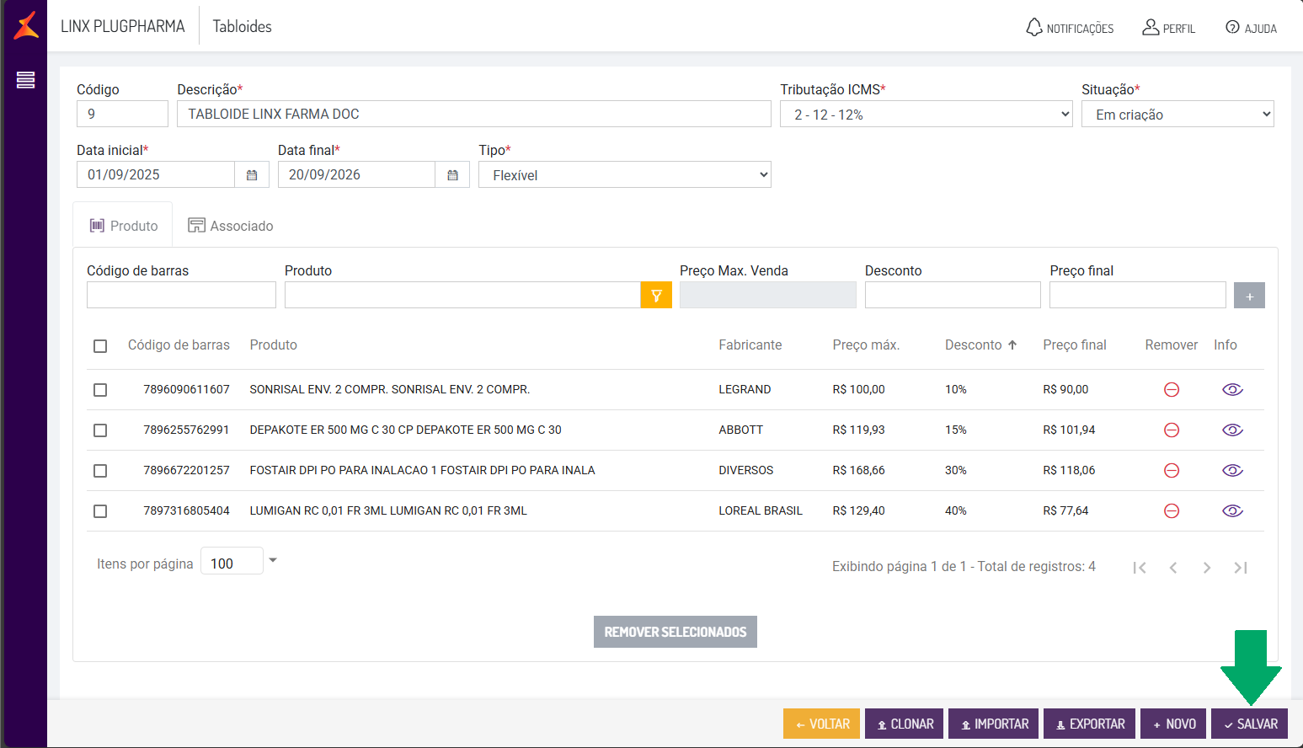View info for SONRISAL row
The image size is (1303, 748).
click(1232, 389)
